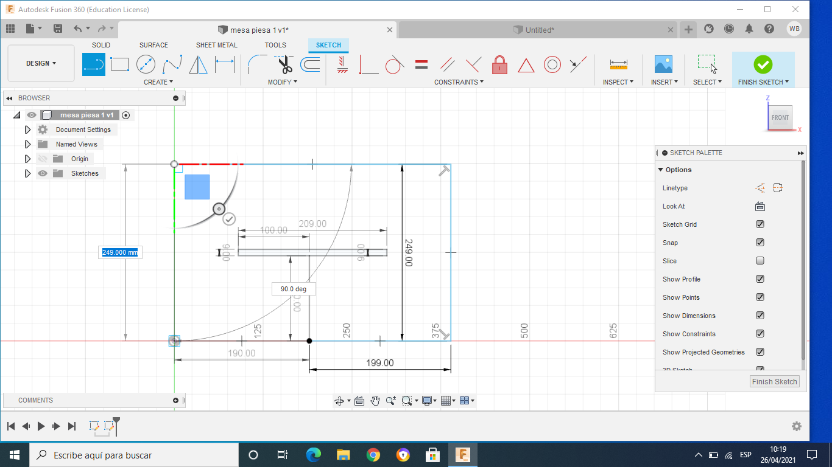The image size is (832, 467).
Task: Select the Center Diameter Circle tool
Action: click(146, 64)
